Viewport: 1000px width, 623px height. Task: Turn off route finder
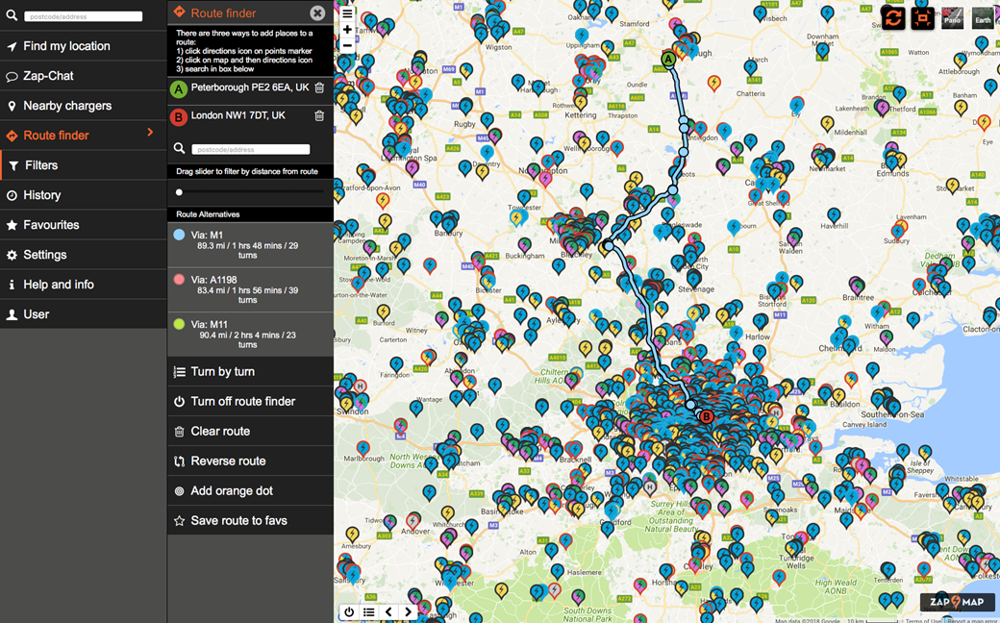[x=250, y=402]
